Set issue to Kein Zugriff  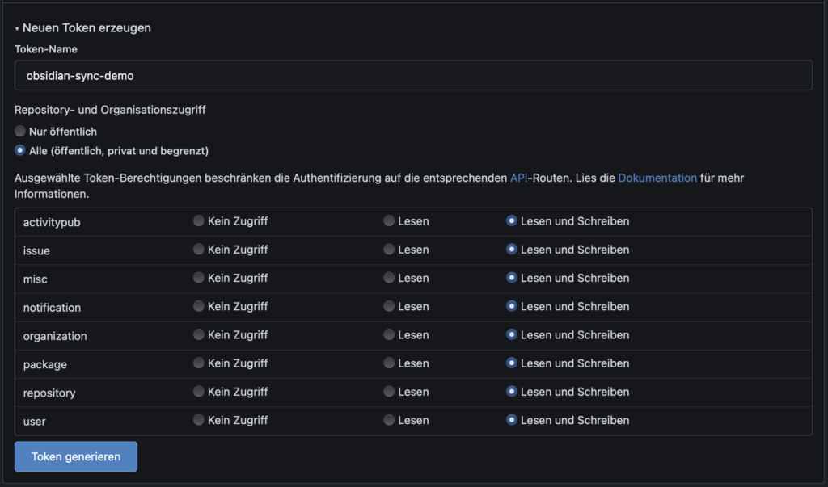(x=199, y=250)
